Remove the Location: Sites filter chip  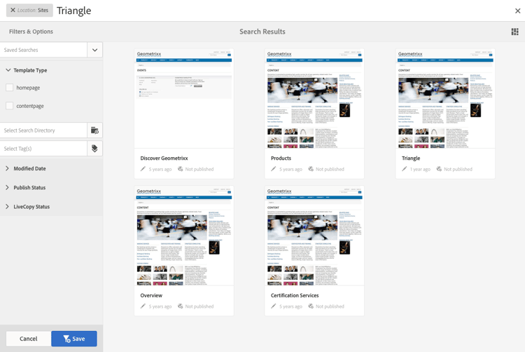coord(13,10)
